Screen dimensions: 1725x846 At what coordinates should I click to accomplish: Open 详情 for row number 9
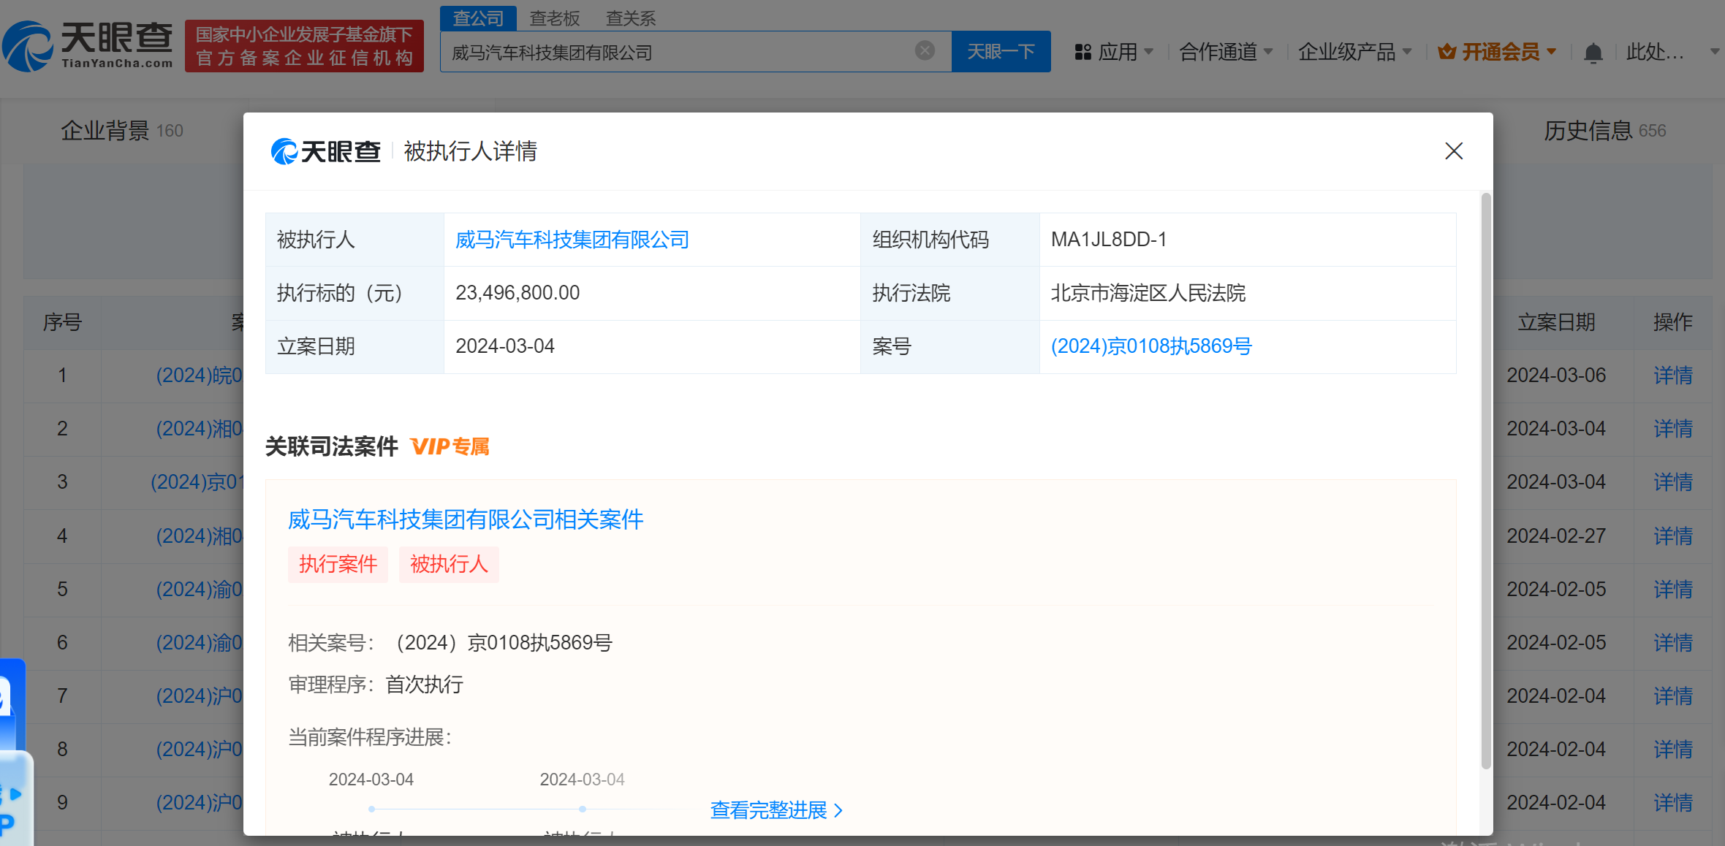pos(1673,803)
